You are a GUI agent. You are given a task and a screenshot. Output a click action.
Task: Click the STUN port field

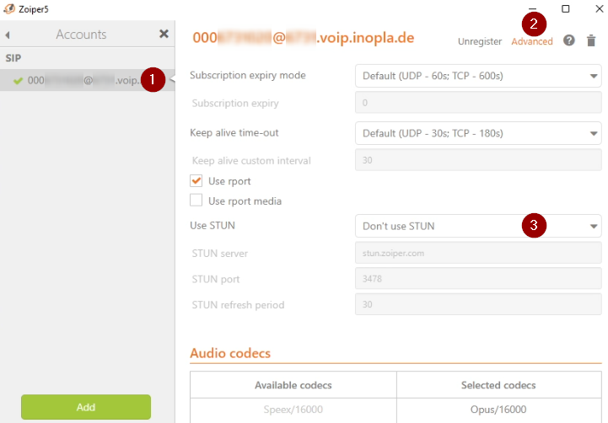(478, 278)
